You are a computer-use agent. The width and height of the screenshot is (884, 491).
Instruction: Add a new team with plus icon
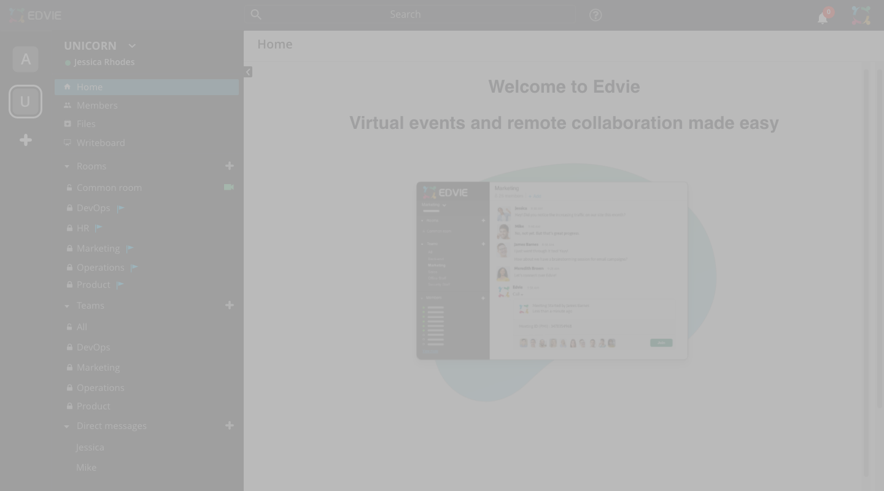(x=230, y=305)
